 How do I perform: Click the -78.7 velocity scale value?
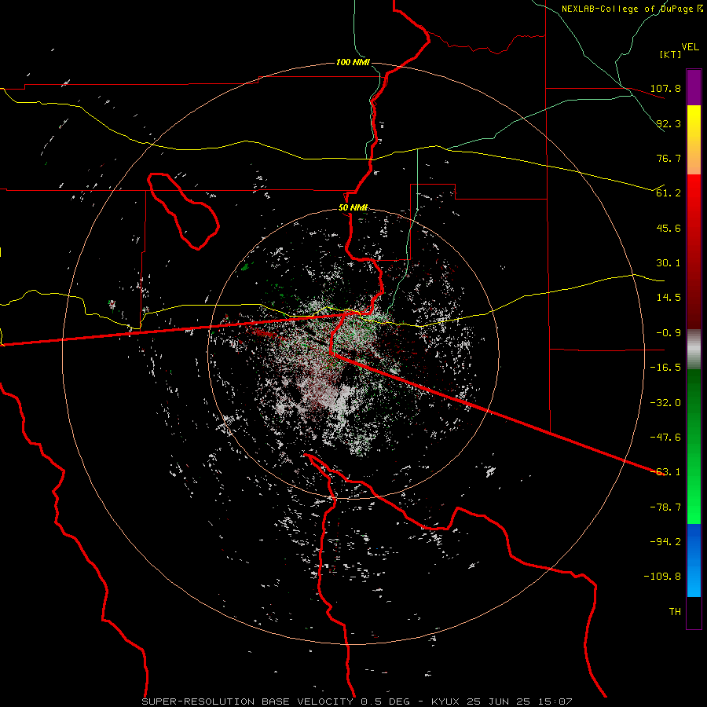[x=665, y=507]
